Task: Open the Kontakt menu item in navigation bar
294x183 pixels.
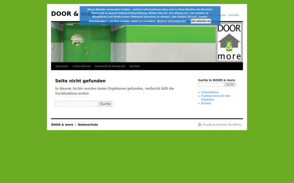Action: [x=135, y=66]
